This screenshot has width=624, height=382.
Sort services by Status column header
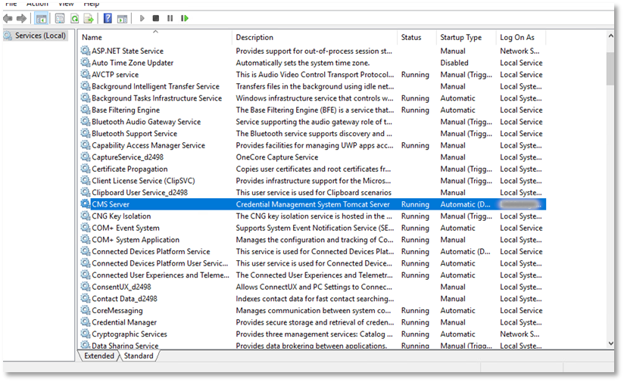[x=411, y=37]
